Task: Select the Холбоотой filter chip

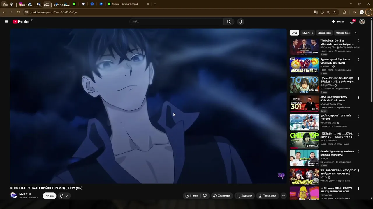Action: point(324,33)
